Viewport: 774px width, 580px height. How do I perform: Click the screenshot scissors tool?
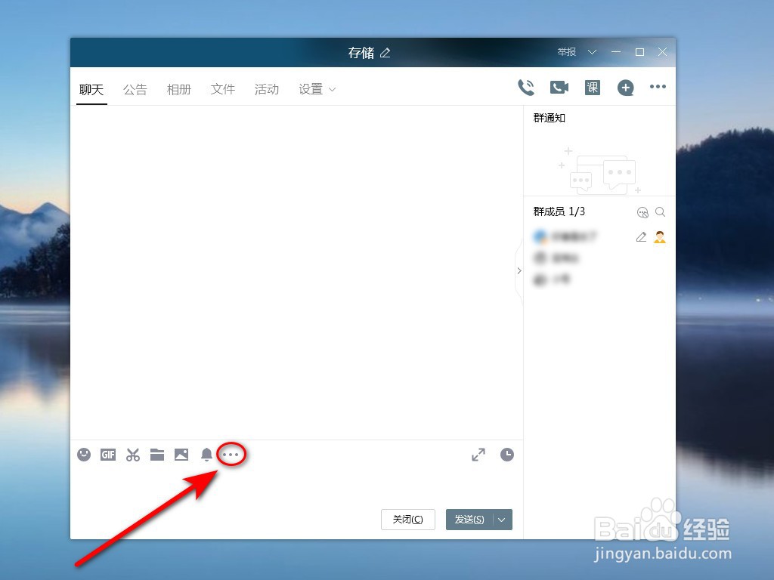pos(132,455)
